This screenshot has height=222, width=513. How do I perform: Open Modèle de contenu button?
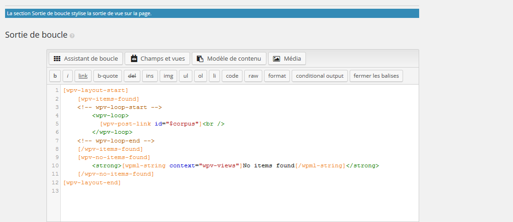(x=229, y=58)
